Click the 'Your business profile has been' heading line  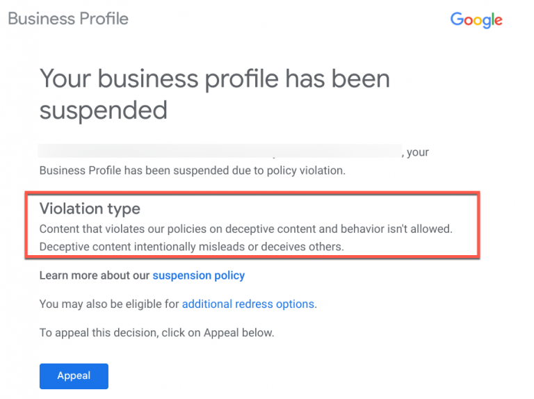[x=214, y=79]
